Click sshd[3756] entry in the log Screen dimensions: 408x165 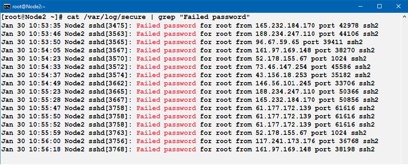click(110, 141)
